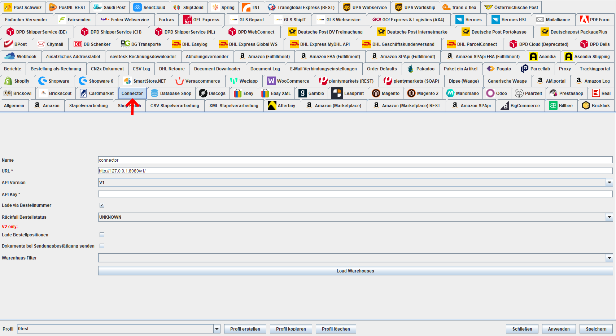
Task: Open the Rückfall Bestellstatus dropdown
Action: point(610,217)
